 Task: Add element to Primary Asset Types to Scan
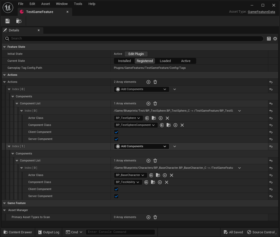[x=148, y=217]
